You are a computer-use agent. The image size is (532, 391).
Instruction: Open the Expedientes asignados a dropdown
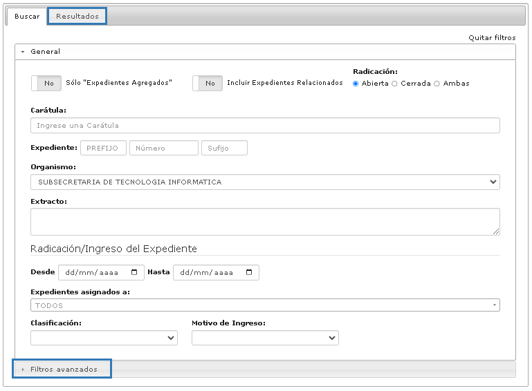265,305
